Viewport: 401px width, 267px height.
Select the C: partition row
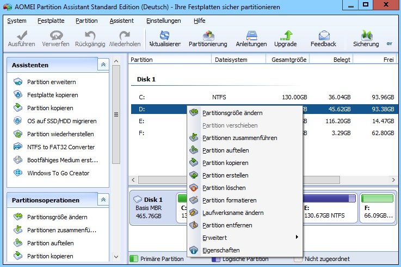tap(264, 97)
